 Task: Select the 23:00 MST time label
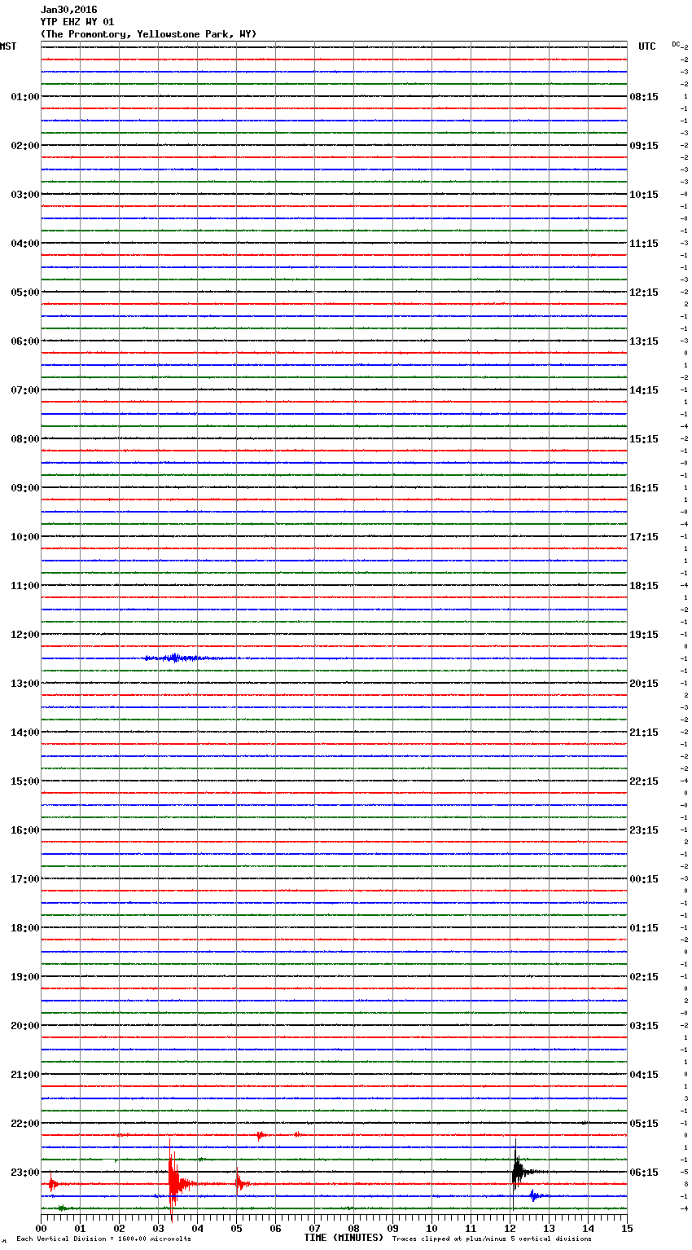click(x=25, y=1173)
